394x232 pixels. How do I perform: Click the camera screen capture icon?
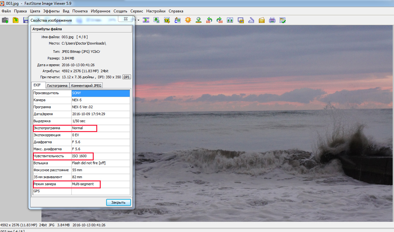5,20
